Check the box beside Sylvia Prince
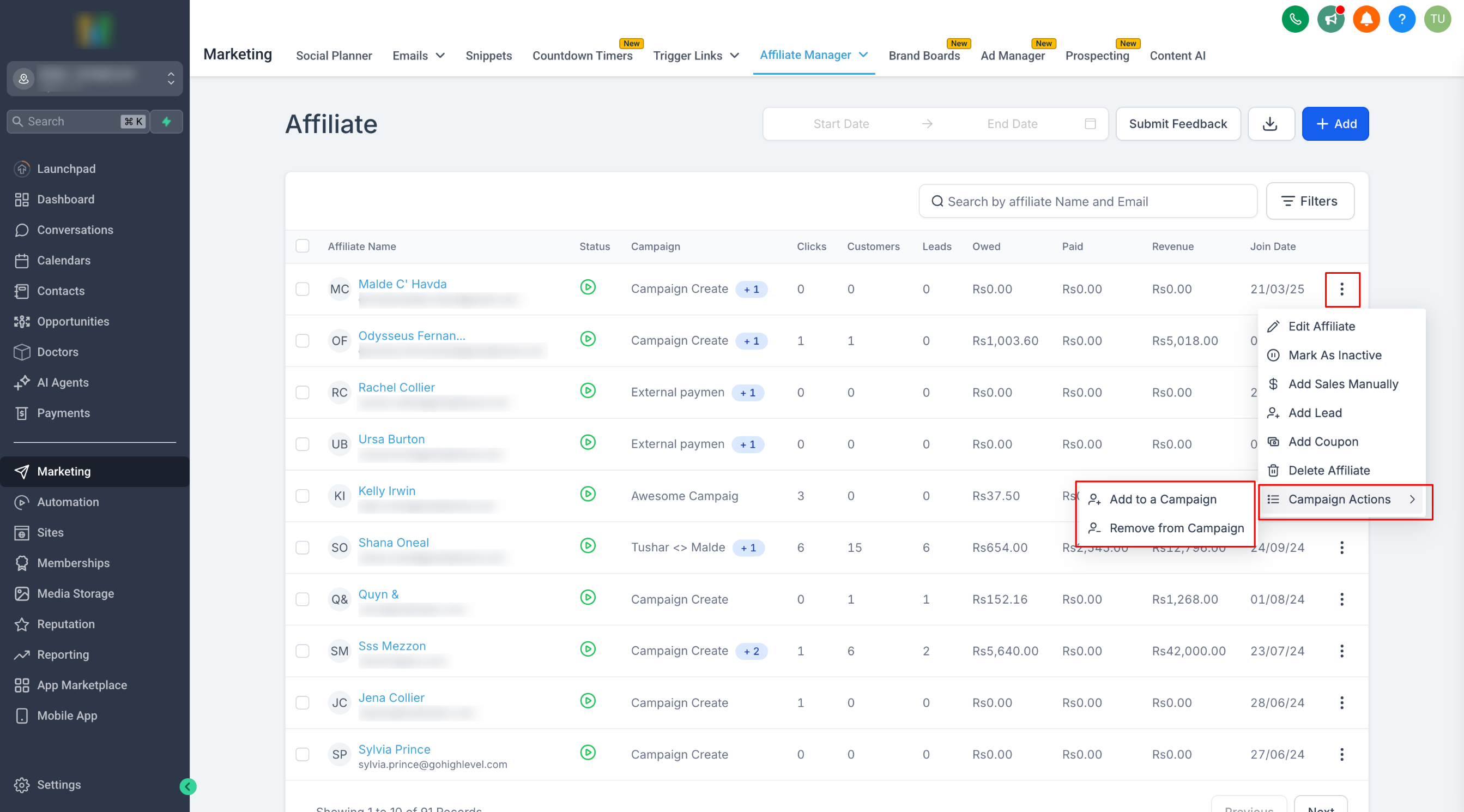Image resolution: width=1464 pixels, height=812 pixels. click(303, 755)
